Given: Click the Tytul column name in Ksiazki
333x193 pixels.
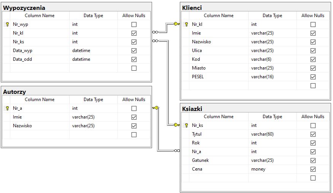Looking at the screenshot, I should point(197,134).
